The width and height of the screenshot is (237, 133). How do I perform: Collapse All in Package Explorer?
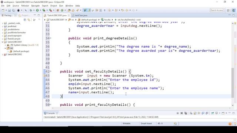point(25,20)
